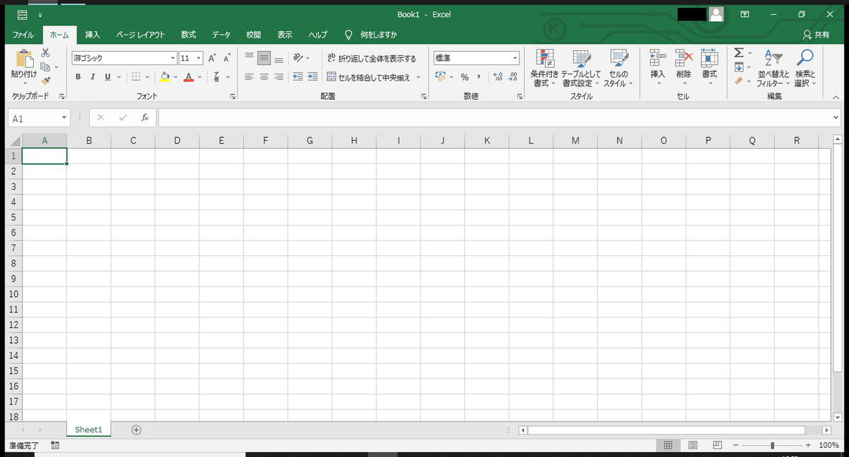
Task: Switch to the 数式 (Formulas) tab
Action: tap(188, 35)
